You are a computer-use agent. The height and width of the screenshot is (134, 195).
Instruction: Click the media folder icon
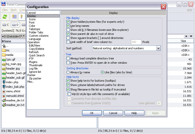4,55
